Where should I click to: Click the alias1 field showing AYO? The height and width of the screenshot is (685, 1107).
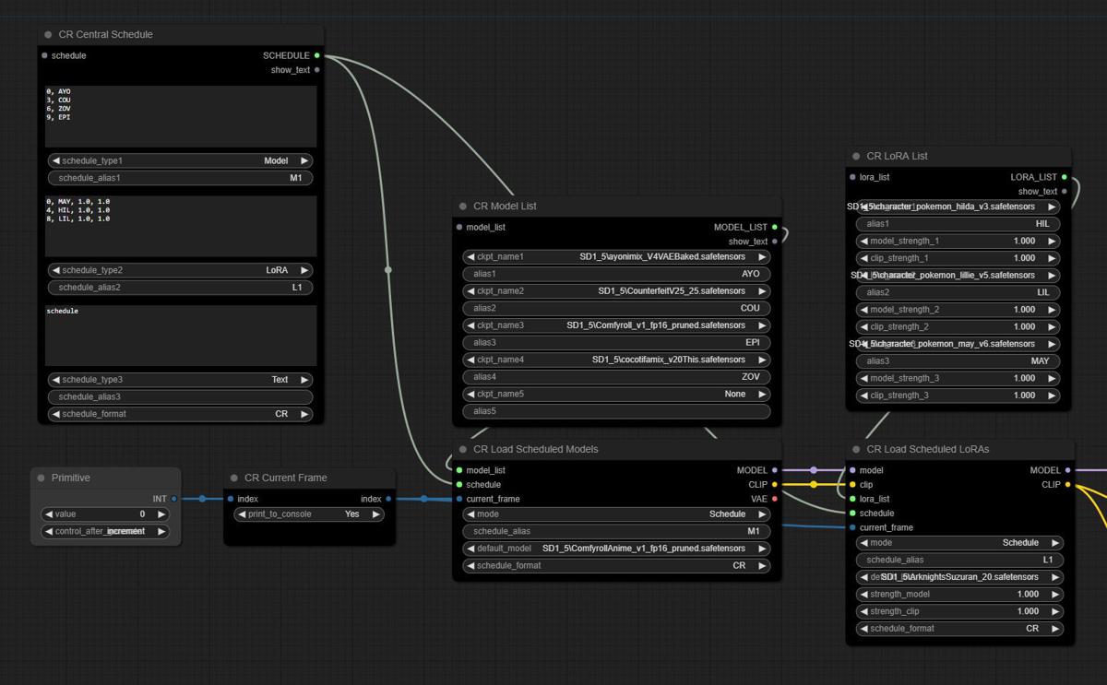616,274
